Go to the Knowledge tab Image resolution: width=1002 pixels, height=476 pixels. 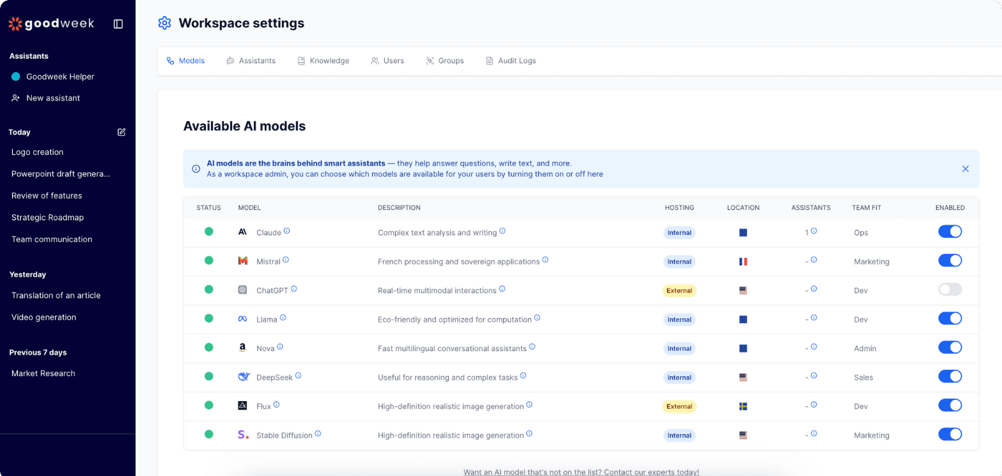pos(323,61)
